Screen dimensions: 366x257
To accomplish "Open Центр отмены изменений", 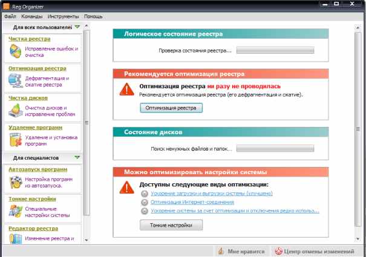I will click(x=314, y=251).
